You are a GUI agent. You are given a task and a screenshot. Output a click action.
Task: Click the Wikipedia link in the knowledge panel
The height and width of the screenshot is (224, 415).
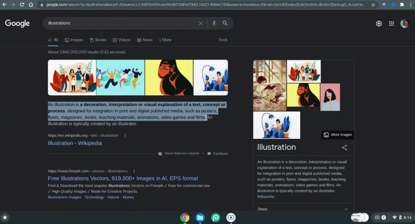pyautogui.click(x=265, y=196)
